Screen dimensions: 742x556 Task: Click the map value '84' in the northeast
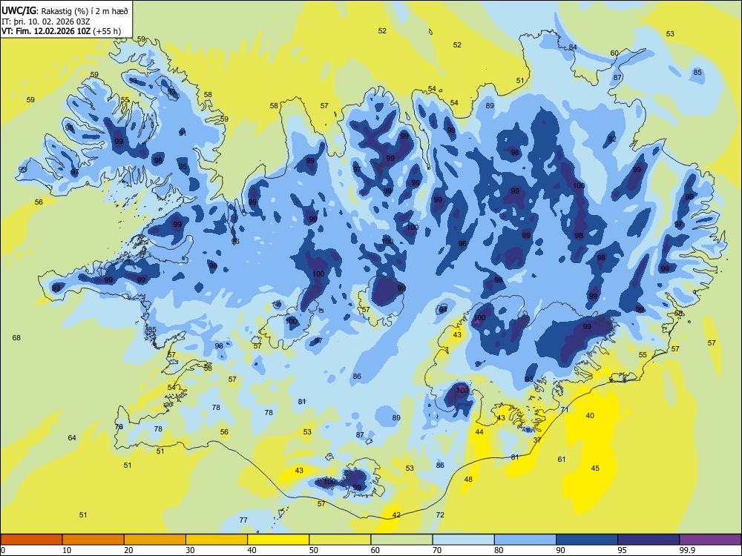tap(573, 47)
